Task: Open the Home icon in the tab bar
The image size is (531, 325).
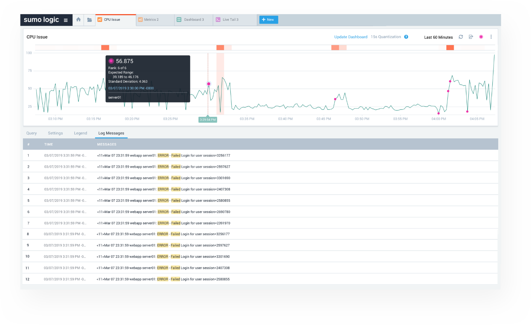Action: pos(78,20)
